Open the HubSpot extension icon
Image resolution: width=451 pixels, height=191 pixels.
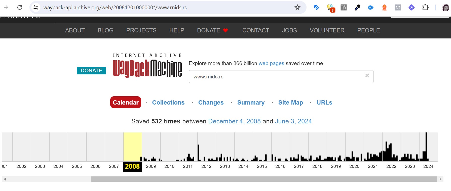coord(344,8)
